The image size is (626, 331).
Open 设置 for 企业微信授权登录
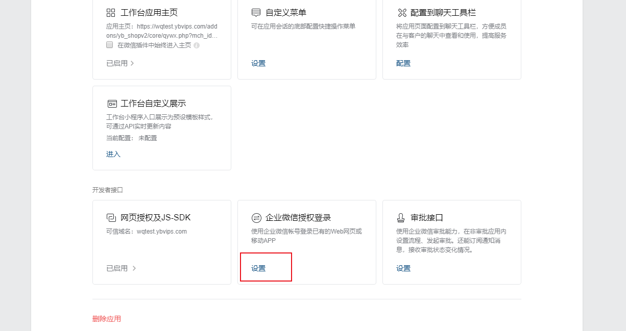tap(258, 268)
